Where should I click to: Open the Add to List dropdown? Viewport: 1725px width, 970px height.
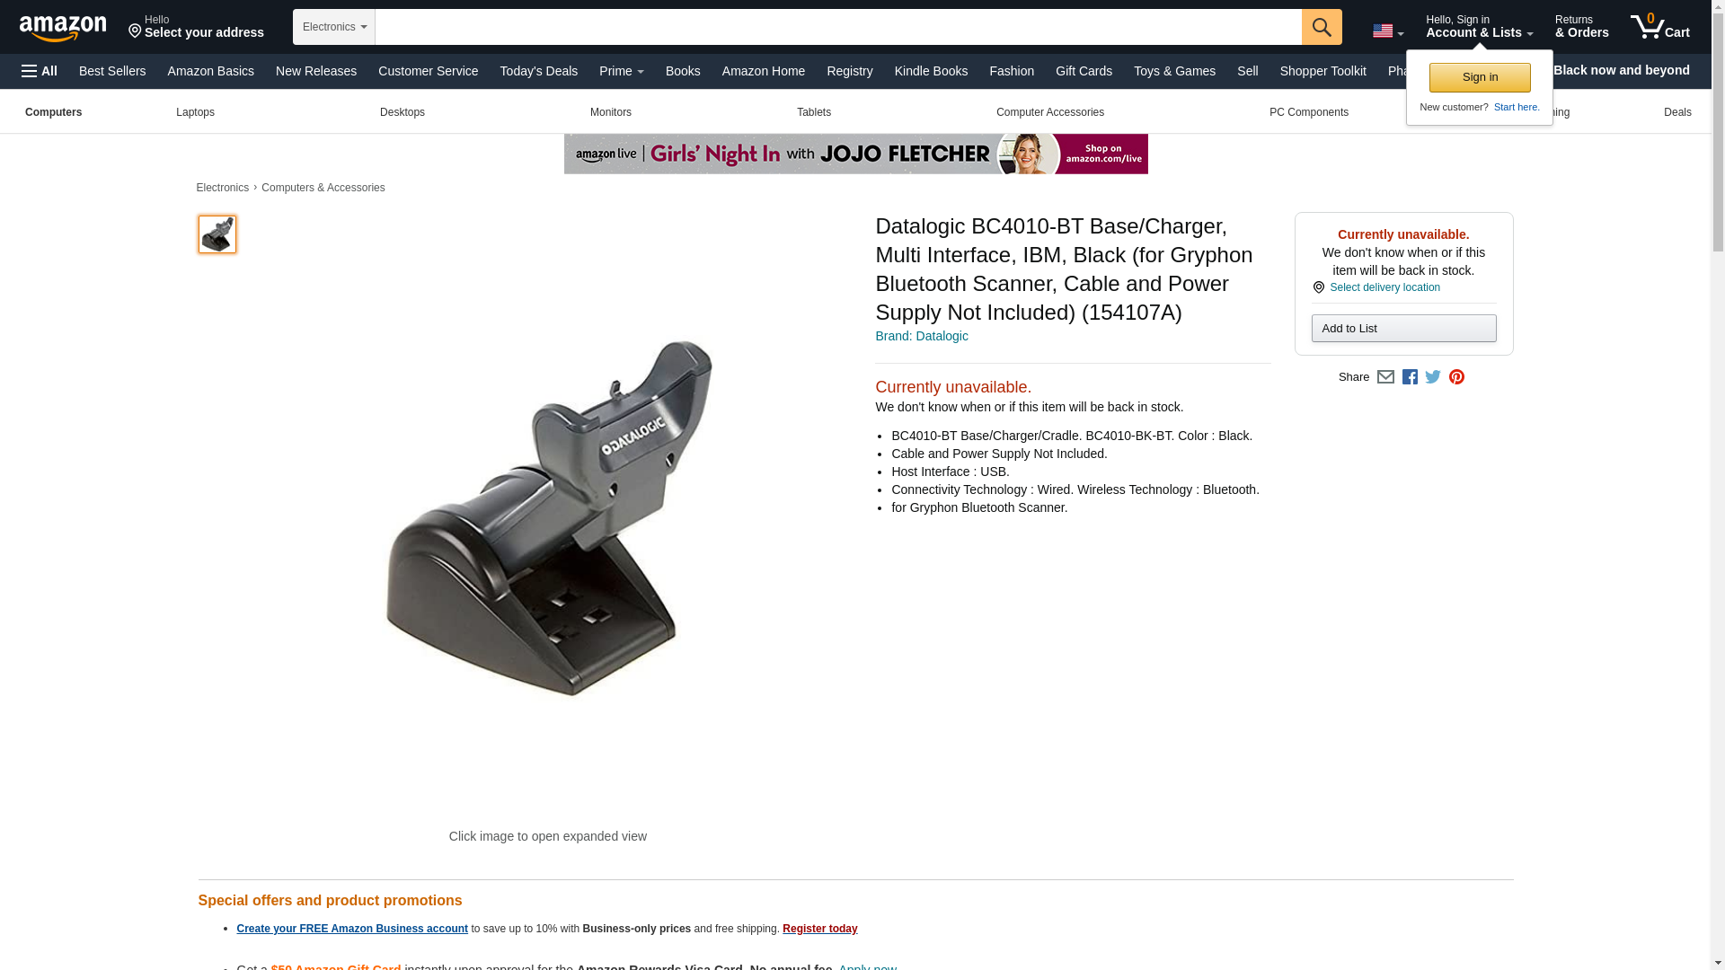pyautogui.click(x=1403, y=329)
